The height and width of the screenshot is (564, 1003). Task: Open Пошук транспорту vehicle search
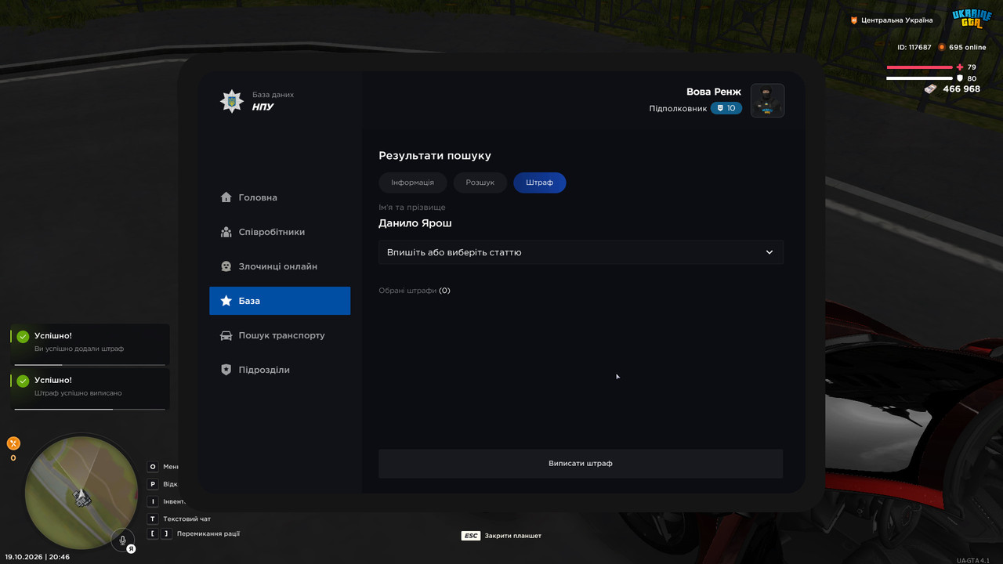click(x=280, y=335)
